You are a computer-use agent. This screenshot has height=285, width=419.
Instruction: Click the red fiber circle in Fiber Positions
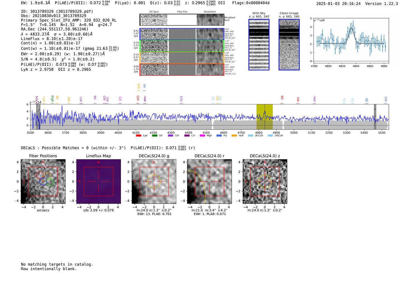point(40,175)
